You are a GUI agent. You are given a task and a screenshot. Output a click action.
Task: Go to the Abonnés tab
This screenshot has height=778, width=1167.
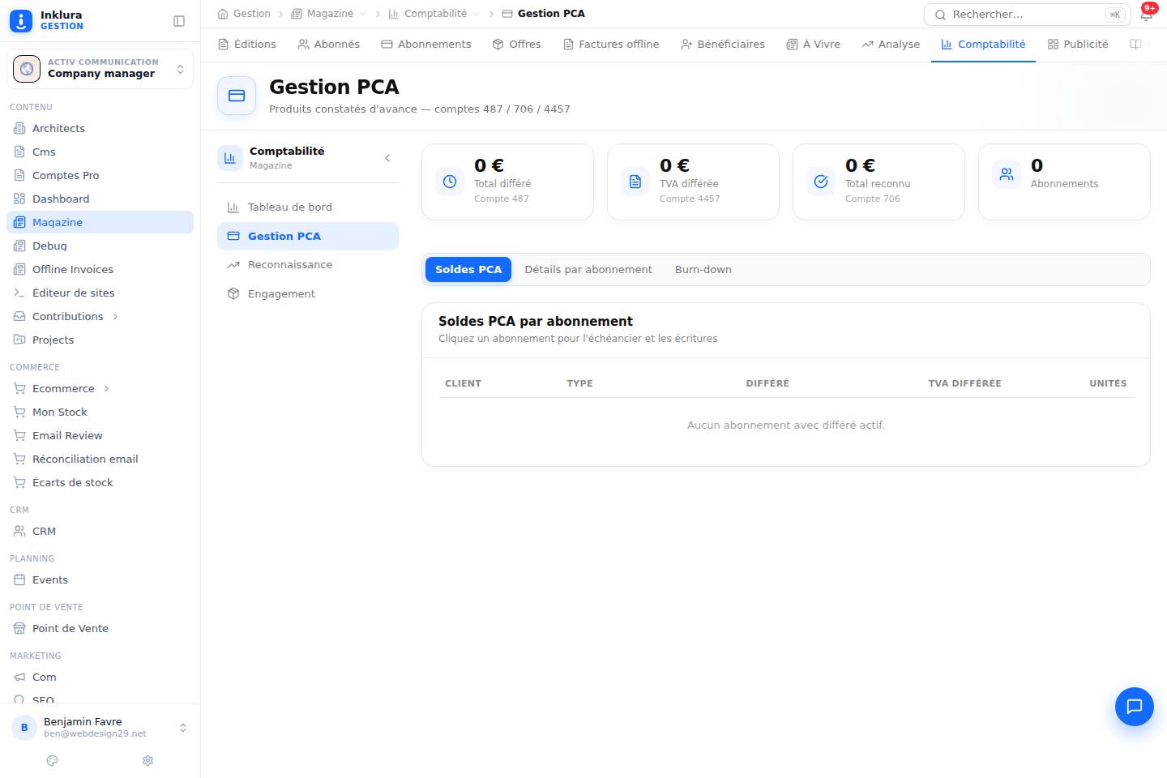coord(328,44)
